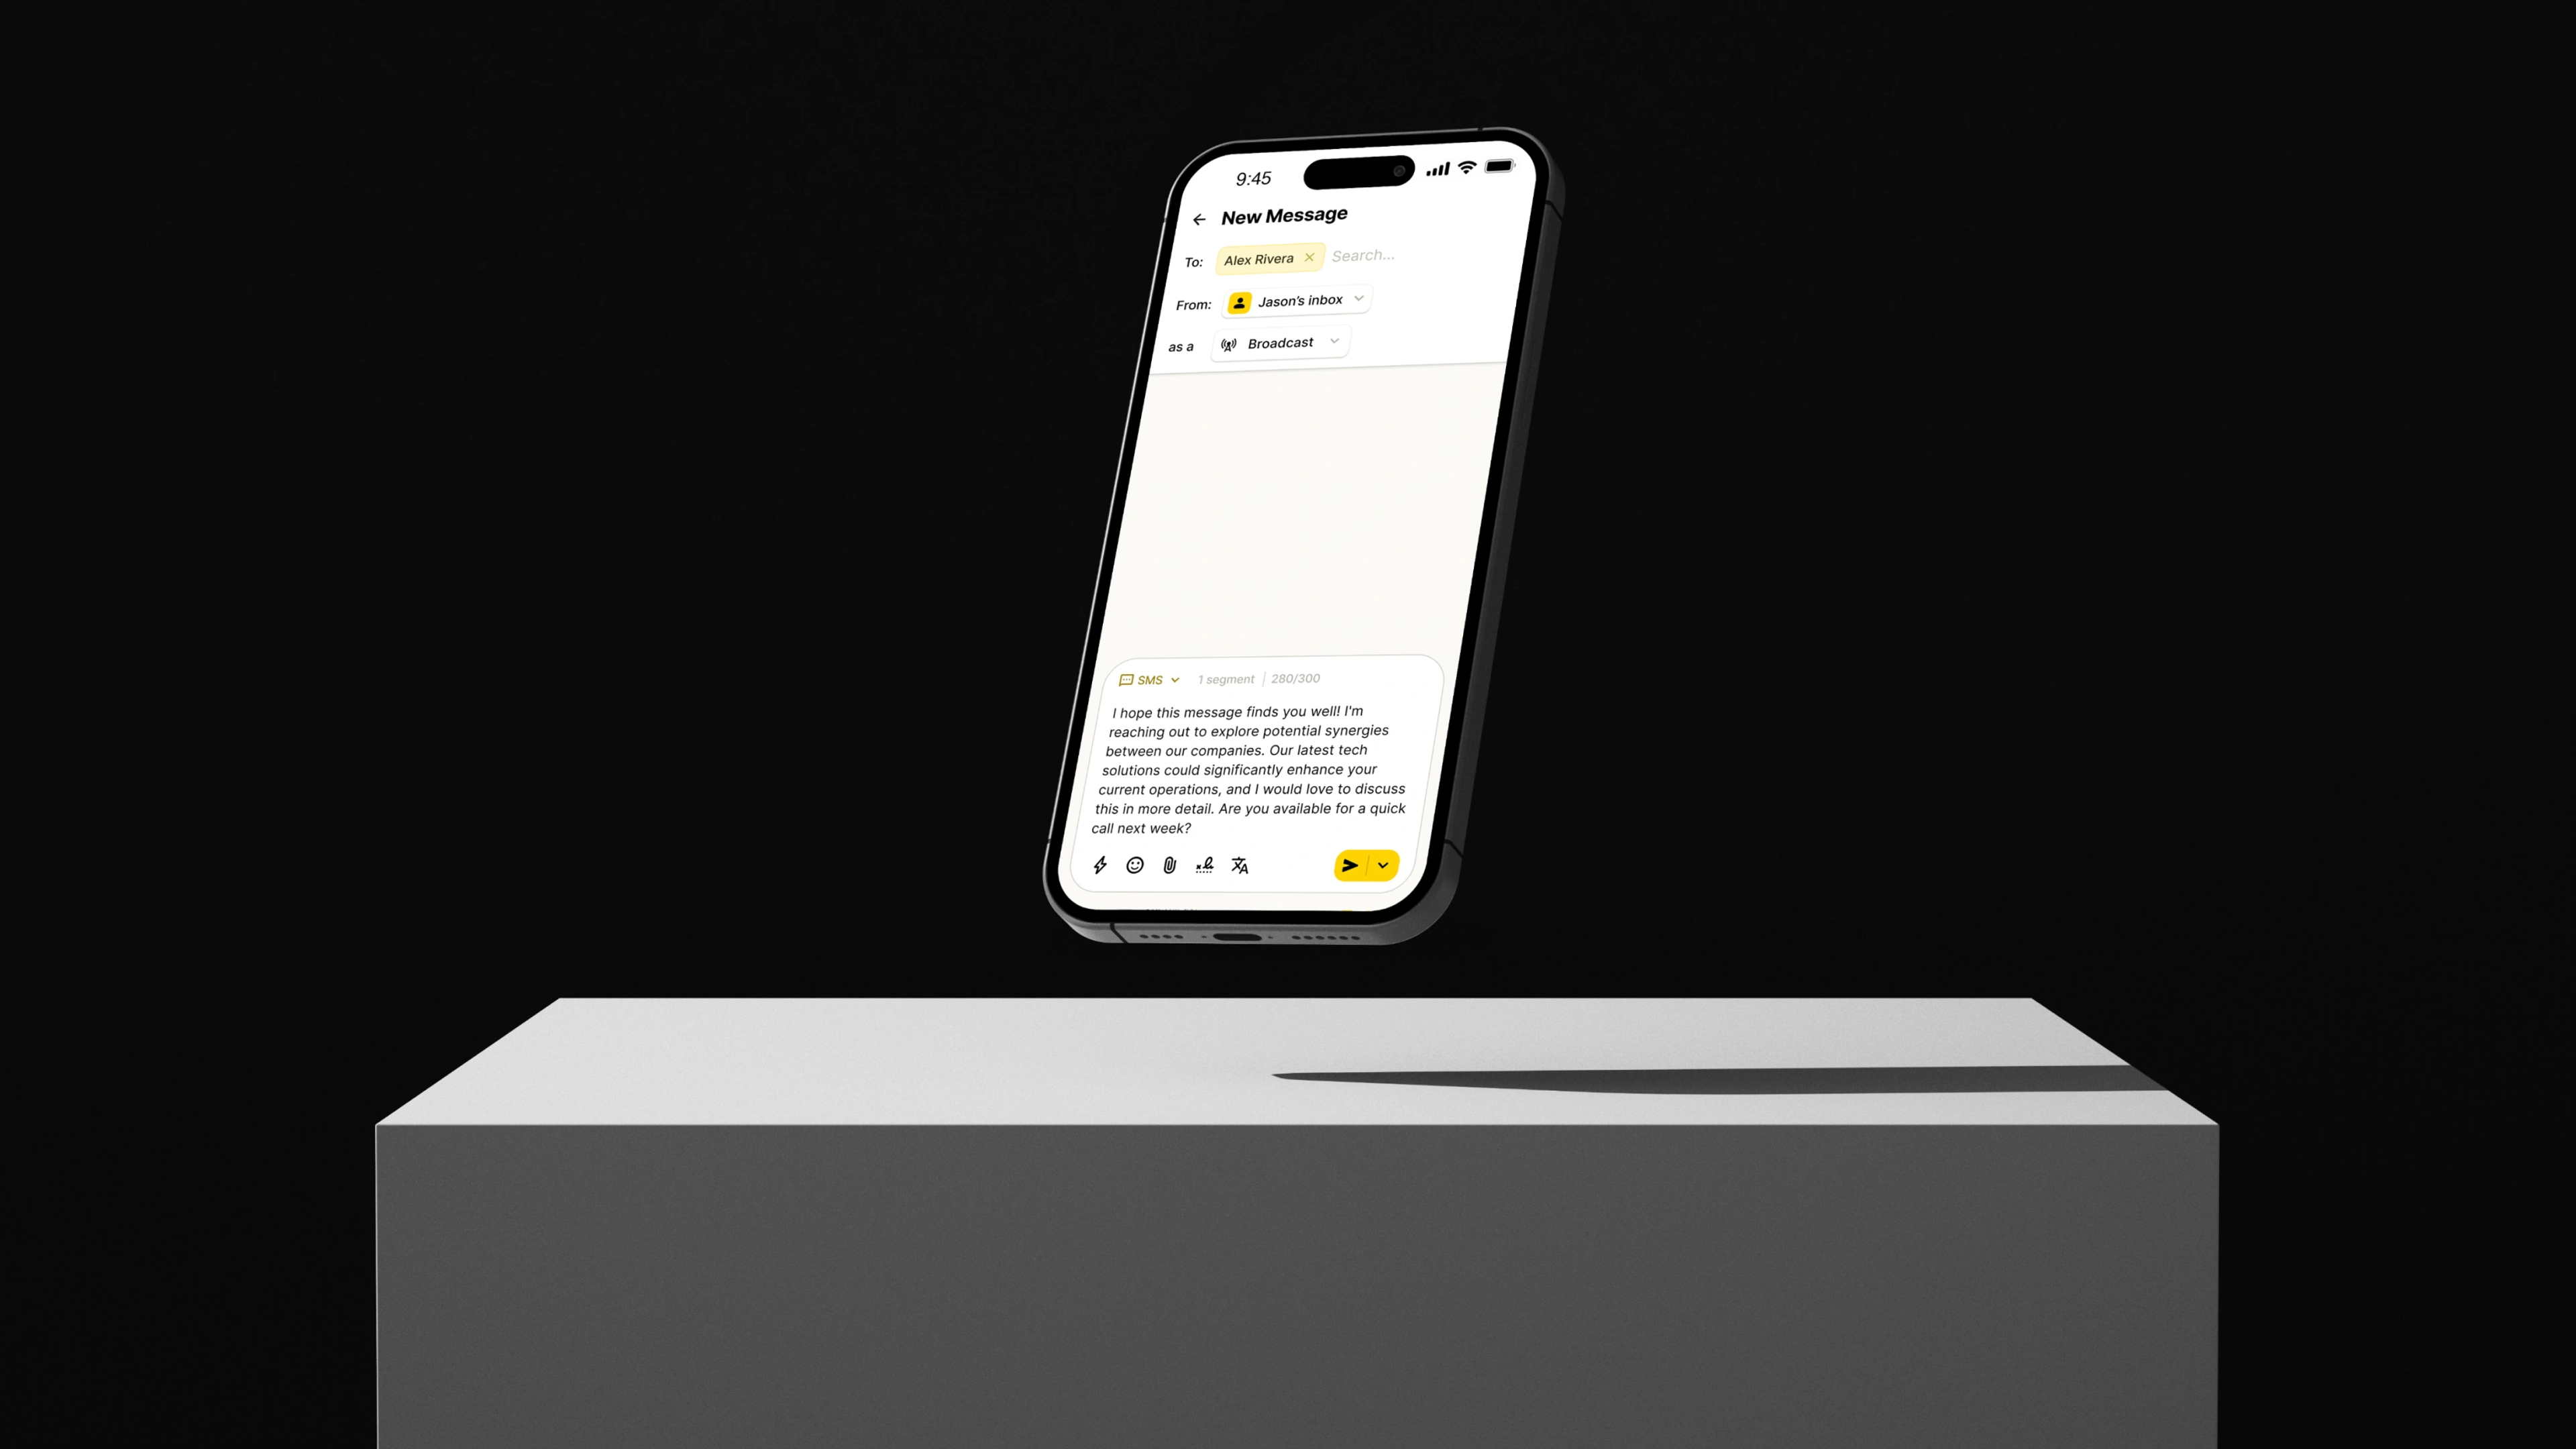
Task: Tap the lightning bolt icon
Action: pos(1100,865)
